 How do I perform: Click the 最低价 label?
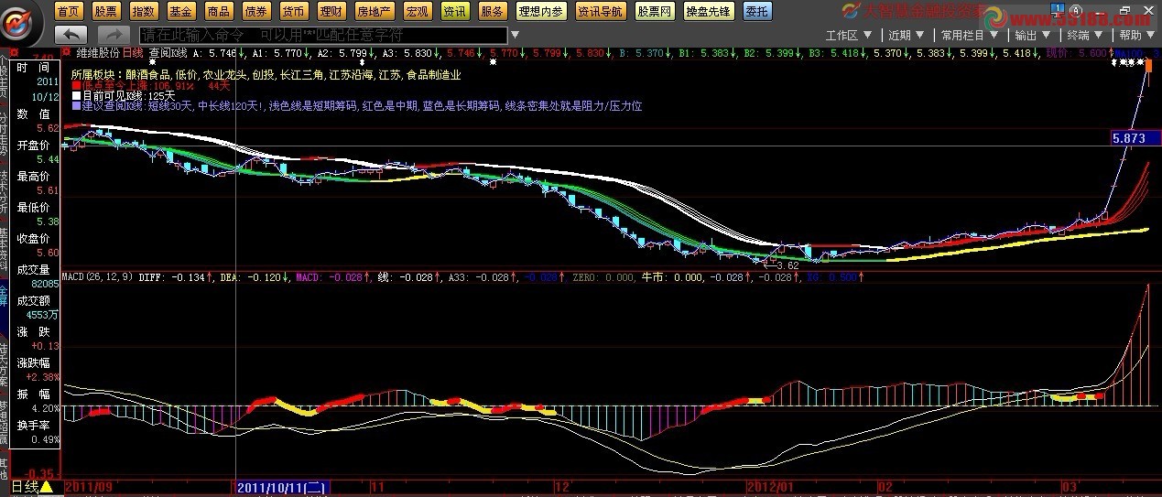click(x=33, y=208)
